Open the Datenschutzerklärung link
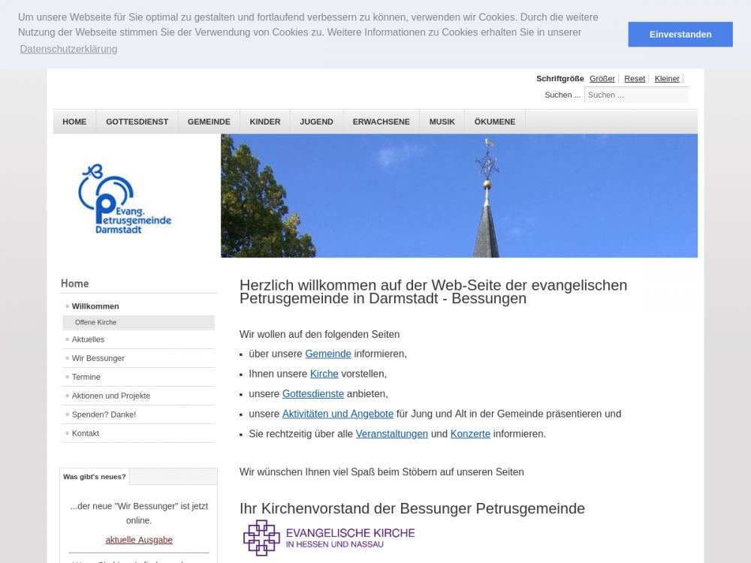This screenshot has width=751, height=563. pyautogui.click(x=68, y=49)
